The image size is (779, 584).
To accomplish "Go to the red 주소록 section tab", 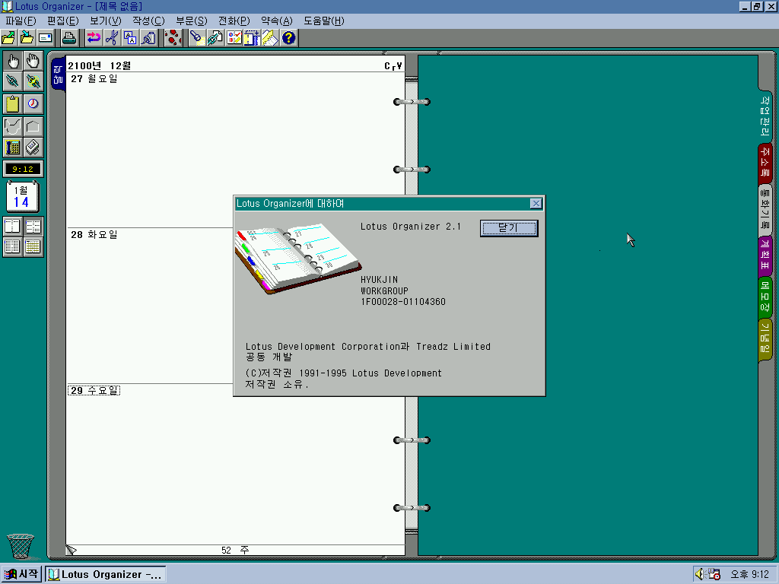I will [765, 162].
